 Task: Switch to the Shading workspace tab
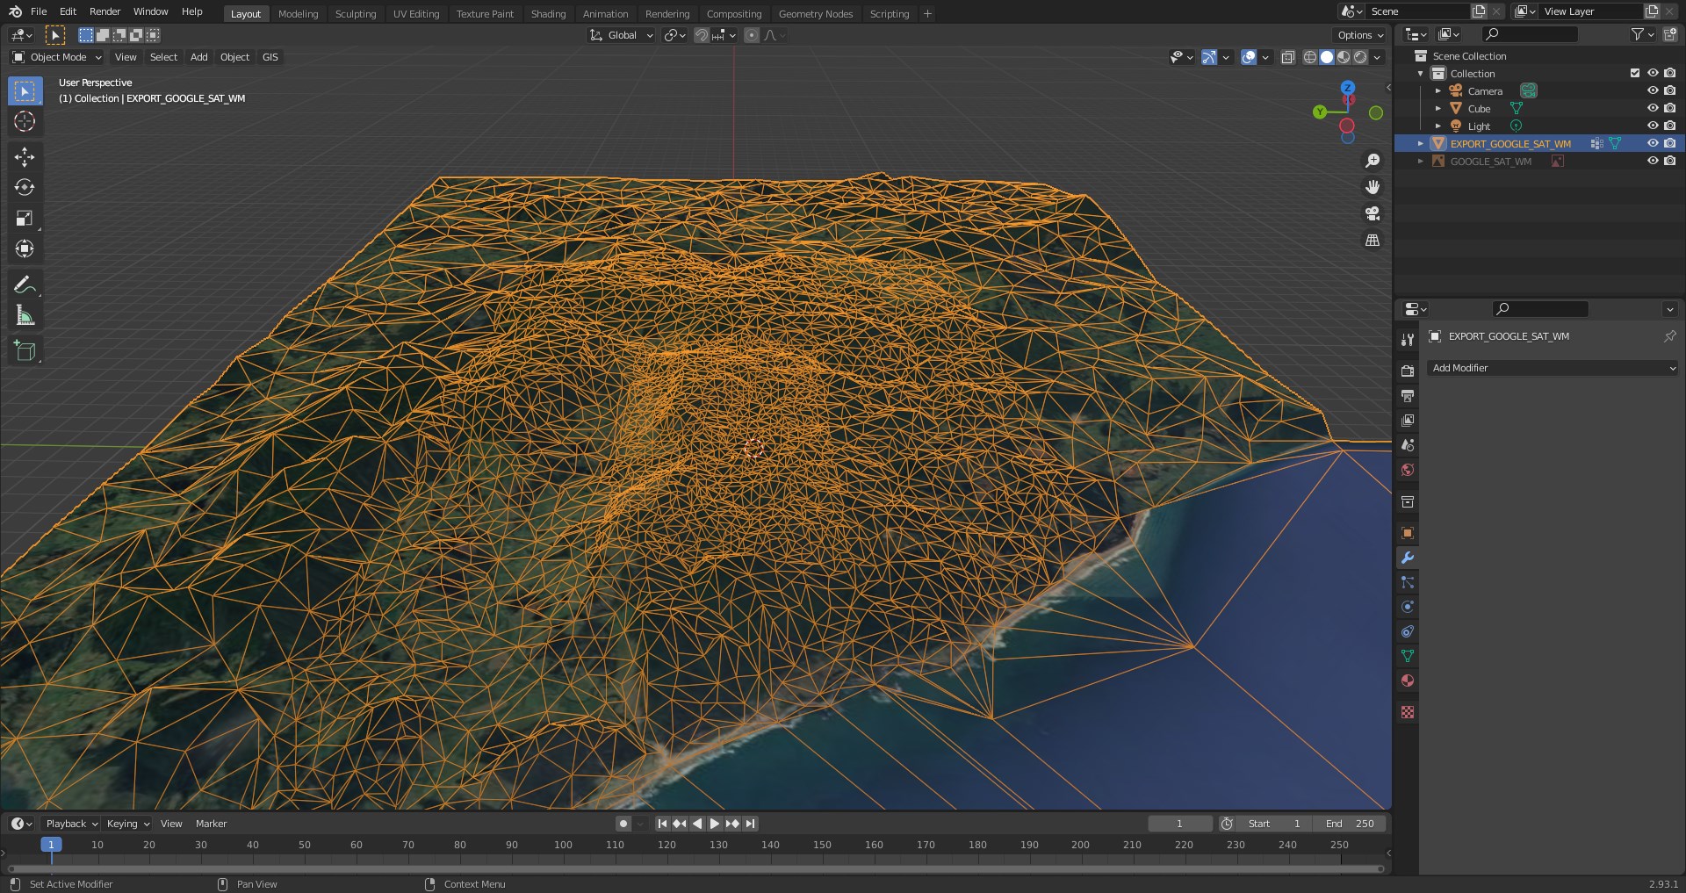coord(548,14)
